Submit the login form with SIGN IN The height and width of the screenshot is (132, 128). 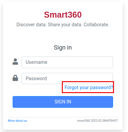tap(63, 102)
